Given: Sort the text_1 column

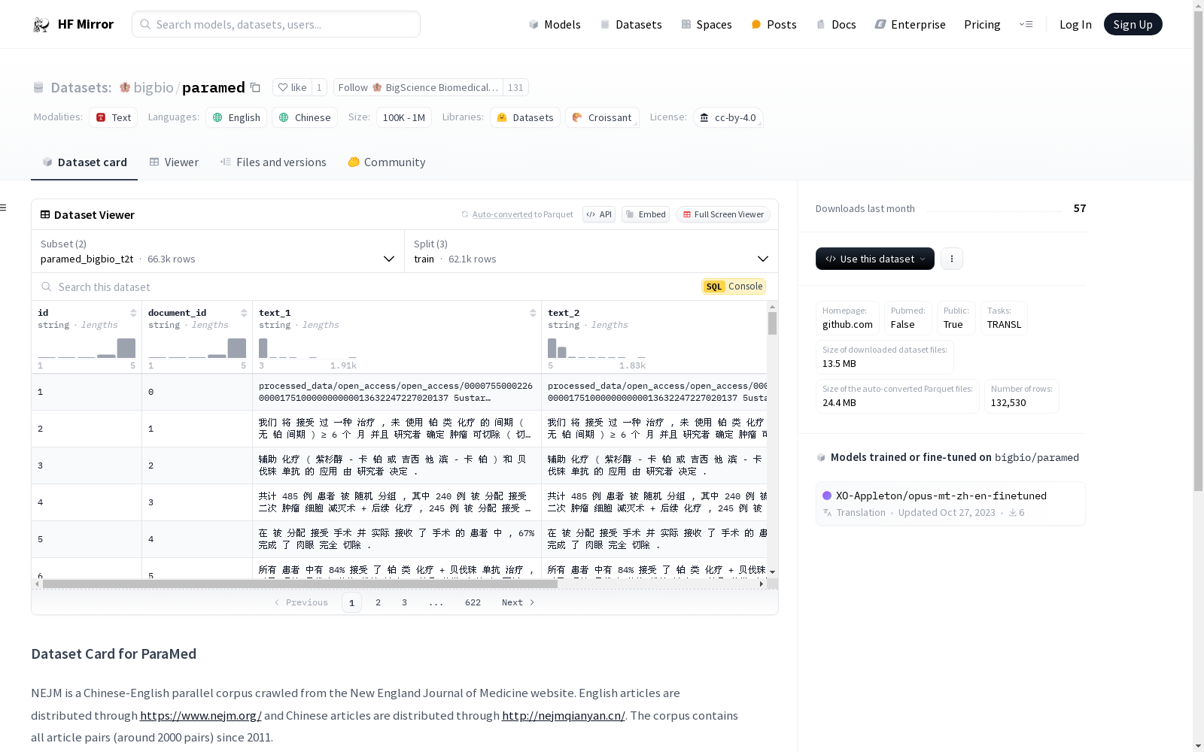Looking at the screenshot, I should click(533, 313).
